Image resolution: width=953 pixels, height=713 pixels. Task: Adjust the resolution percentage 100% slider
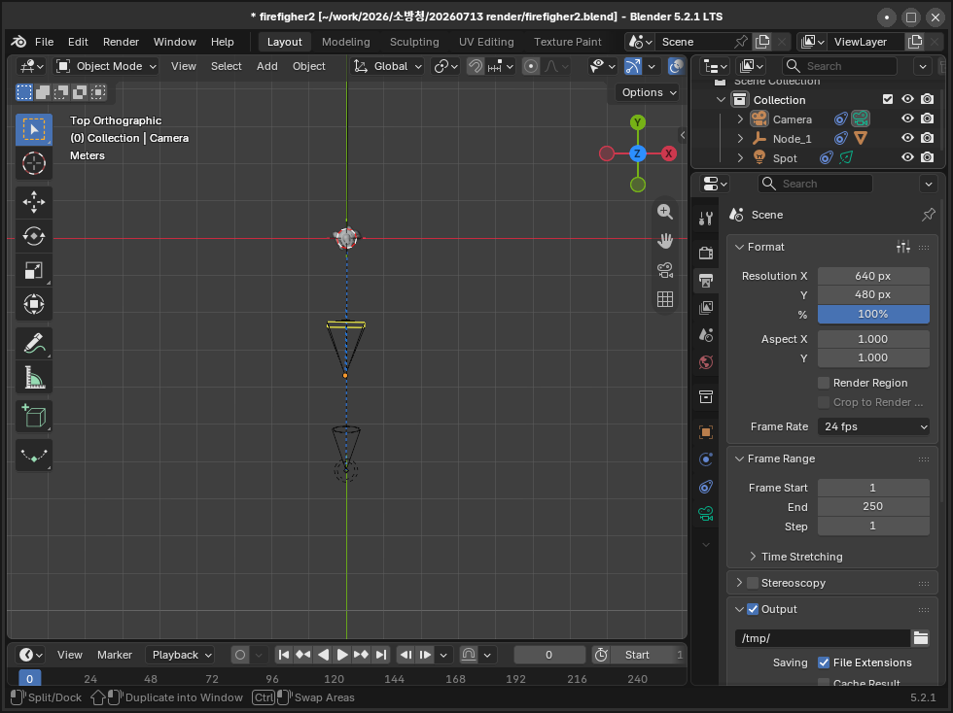pyautogui.click(x=873, y=314)
